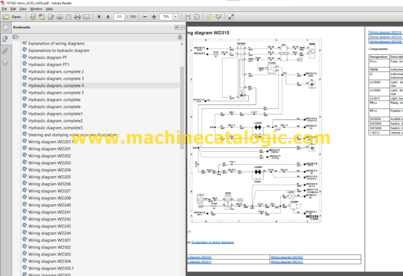
Task: Go to next page arrow
Action: (x=108, y=17)
